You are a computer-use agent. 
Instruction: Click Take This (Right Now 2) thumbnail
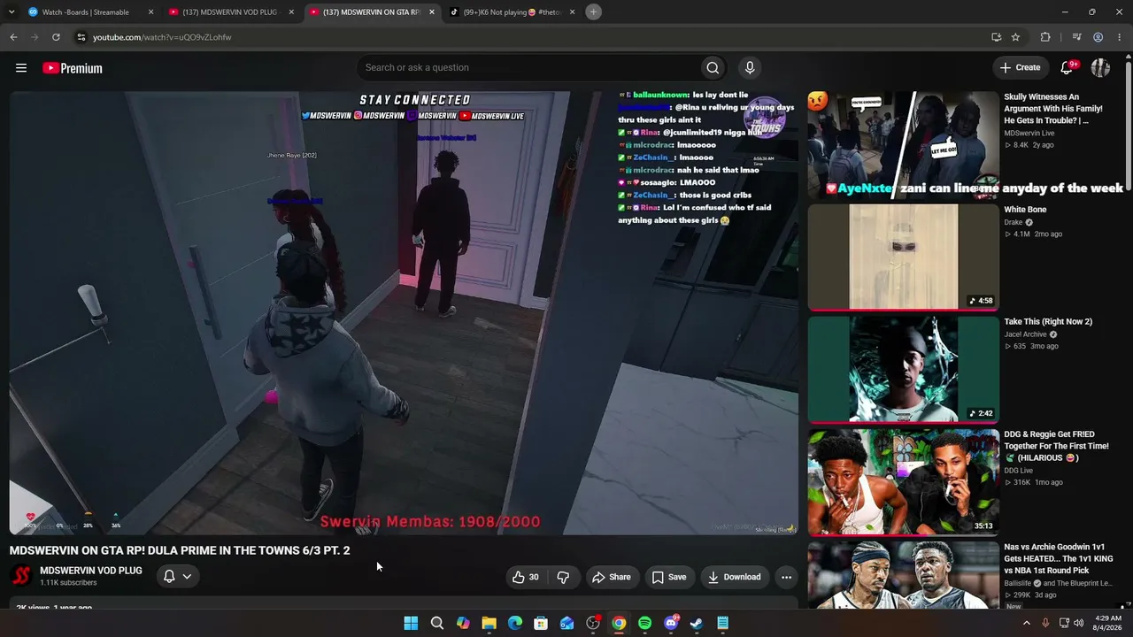tap(903, 370)
